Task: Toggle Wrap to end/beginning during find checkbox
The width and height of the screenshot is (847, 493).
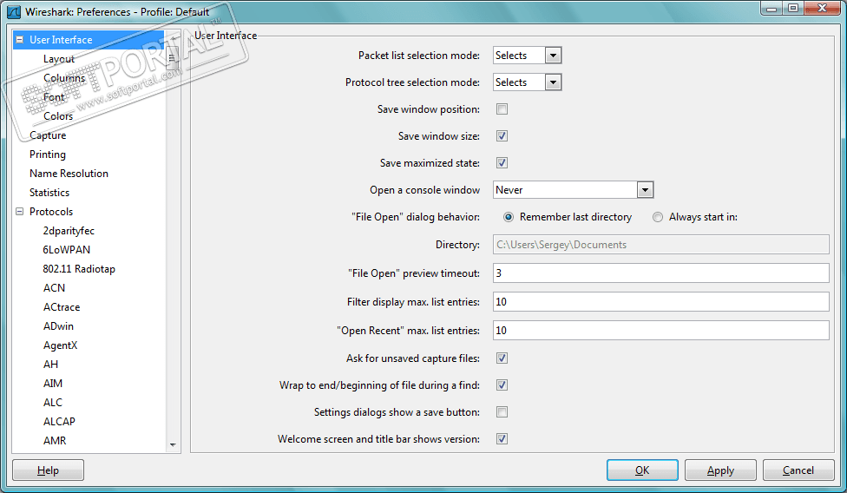Action: click(x=502, y=385)
